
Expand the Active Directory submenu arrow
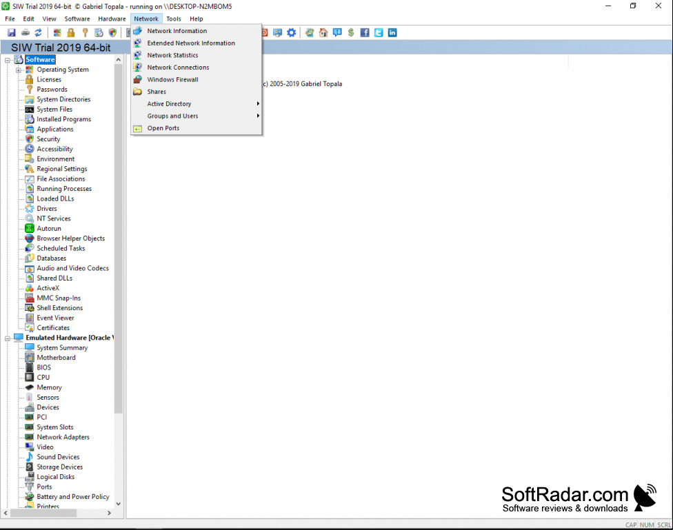point(258,103)
